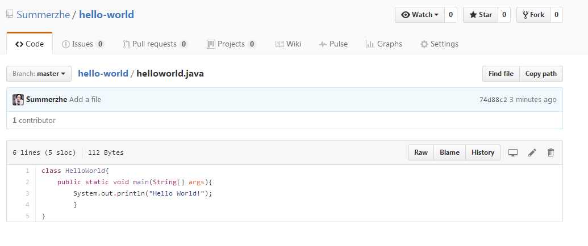The width and height of the screenshot is (588, 246).
Task: Select line number 3 in code
Action: coord(27,193)
